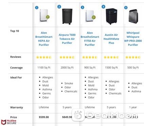Open Alen BreathSmart HEPA Air Purifier link
The width and height of the screenshot is (144, 126).
pos(44,39)
